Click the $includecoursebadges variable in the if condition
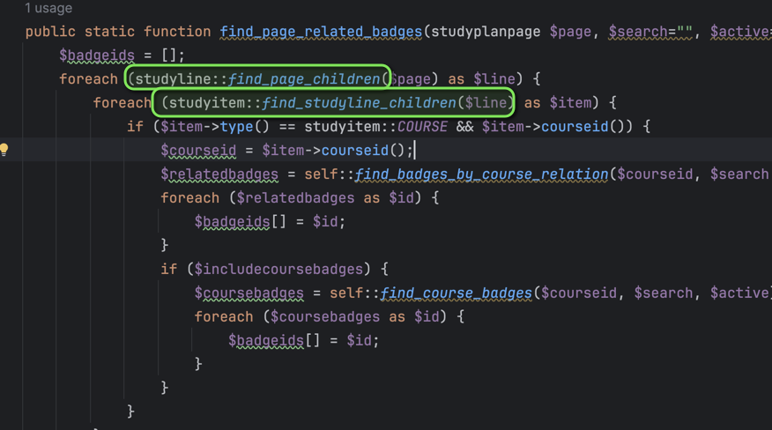 point(286,270)
